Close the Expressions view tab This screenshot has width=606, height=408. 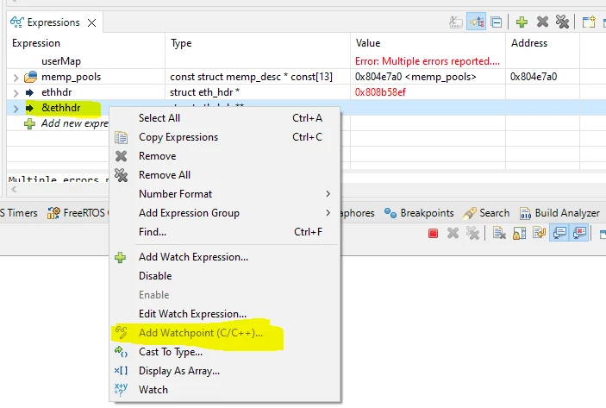(91, 22)
